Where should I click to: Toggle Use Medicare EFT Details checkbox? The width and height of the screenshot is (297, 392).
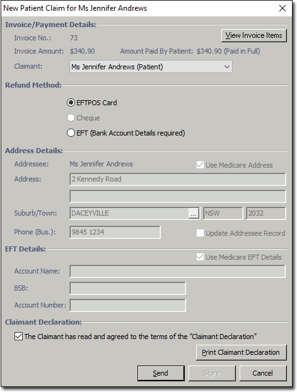pyautogui.click(x=200, y=257)
